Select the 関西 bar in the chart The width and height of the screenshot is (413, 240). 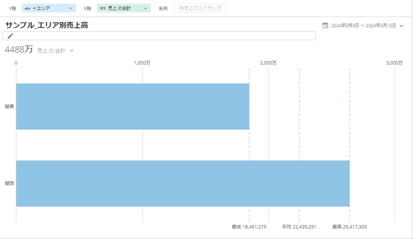coord(183,183)
